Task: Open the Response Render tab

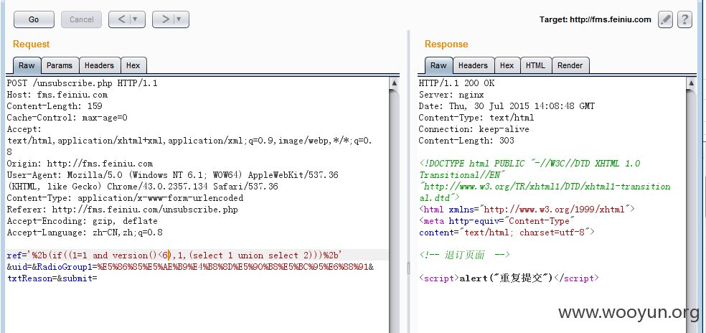Action: click(x=570, y=65)
